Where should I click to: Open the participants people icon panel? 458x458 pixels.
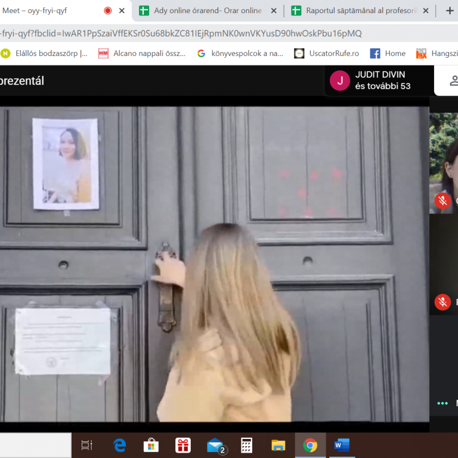(x=453, y=81)
